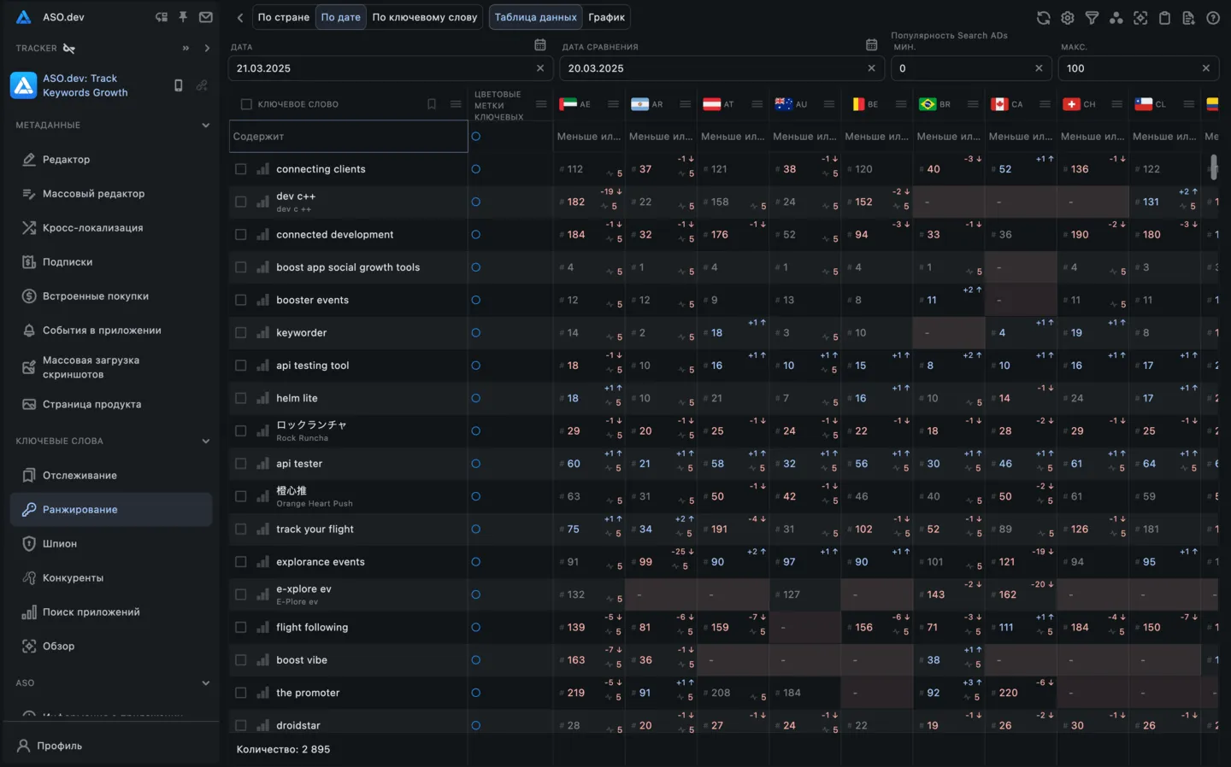This screenshot has height=767, width=1231.
Task: Click the mail envelope icon in sidebar
Action: tap(206, 17)
